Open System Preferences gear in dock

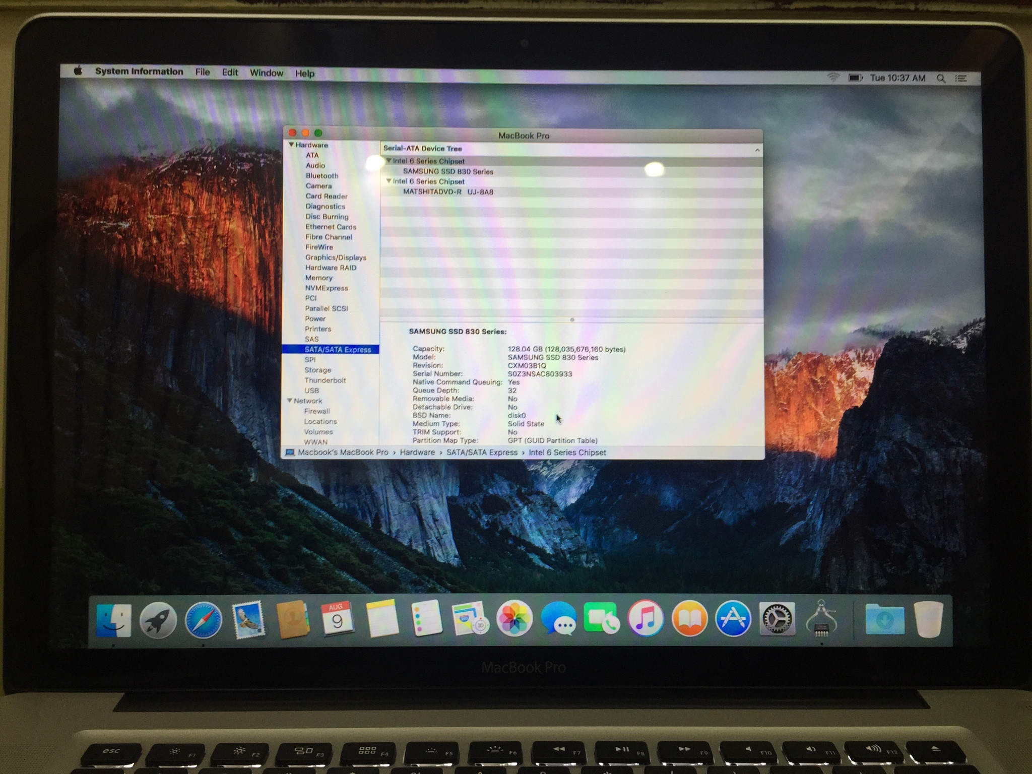(x=777, y=618)
